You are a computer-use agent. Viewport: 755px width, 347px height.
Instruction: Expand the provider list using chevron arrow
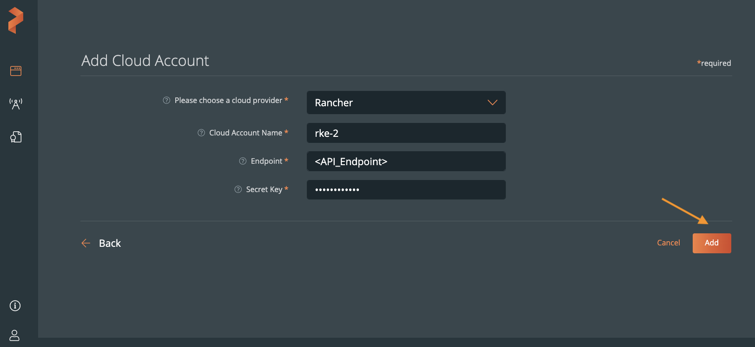(492, 103)
